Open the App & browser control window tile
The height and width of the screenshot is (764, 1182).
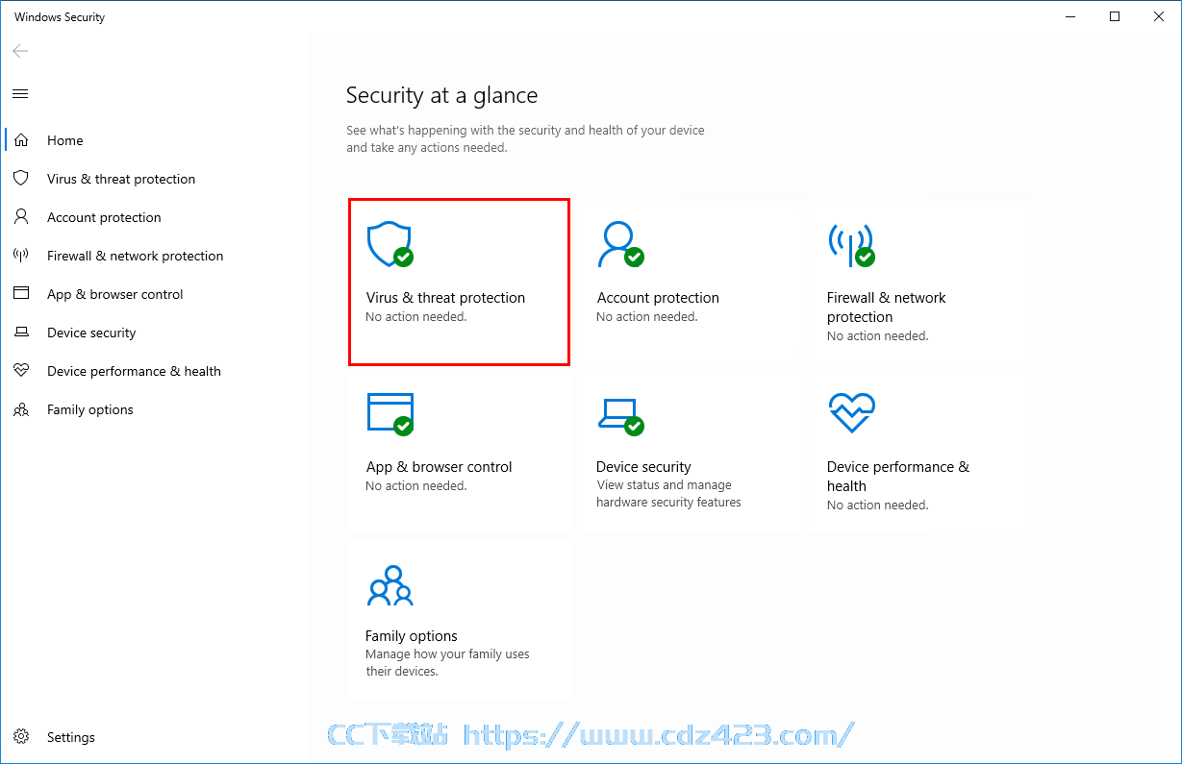tap(459, 450)
